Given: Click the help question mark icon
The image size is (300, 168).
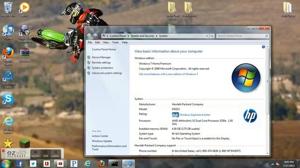Looking at the screenshot, I should (x=263, y=47).
